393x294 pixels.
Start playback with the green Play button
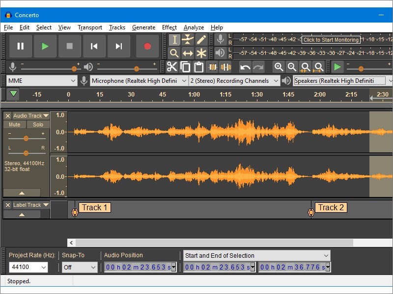[45, 46]
